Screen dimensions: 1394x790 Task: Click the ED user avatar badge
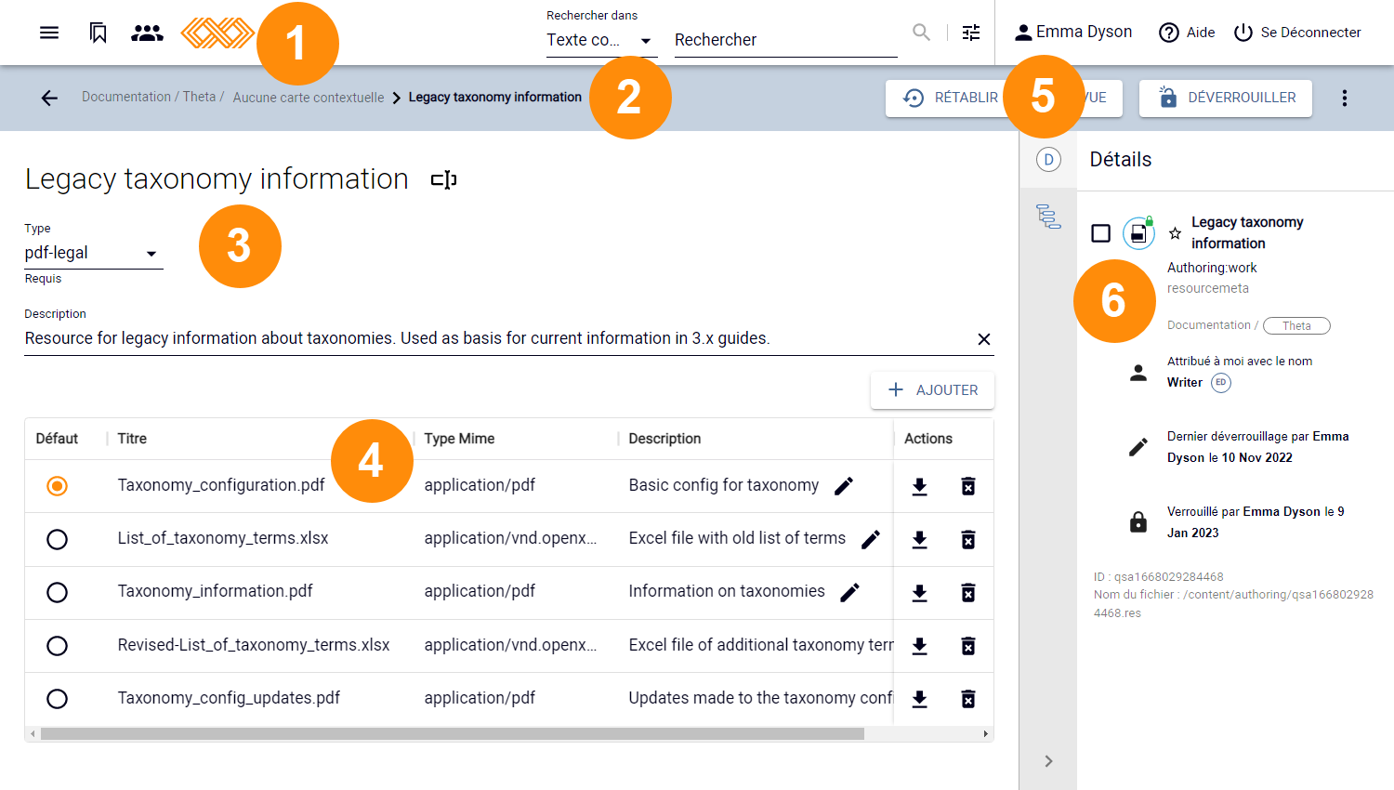pyautogui.click(x=1221, y=383)
